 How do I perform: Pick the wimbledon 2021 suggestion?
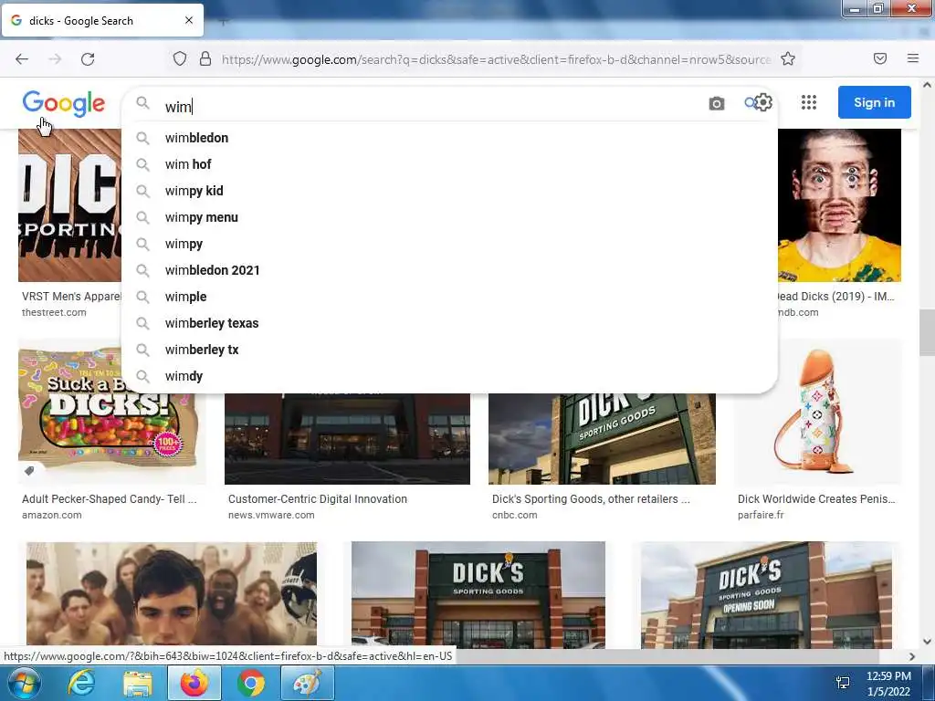pos(449,270)
